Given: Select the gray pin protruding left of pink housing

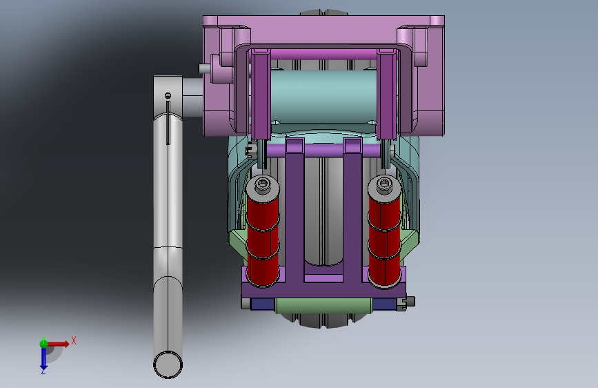Looking at the screenshot, I should 204,68.
